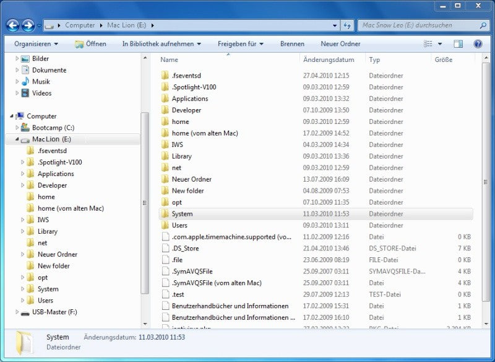Refresh the address bar location
This screenshot has width=495, height=362.
[x=347, y=25]
